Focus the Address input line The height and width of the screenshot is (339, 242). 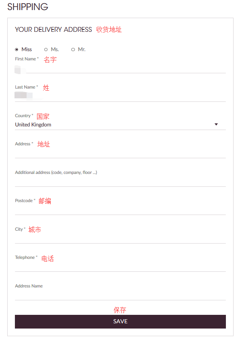click(120, 153)
